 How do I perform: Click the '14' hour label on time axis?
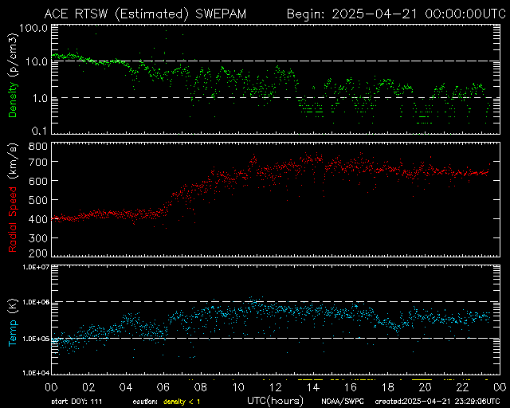(x=313, y=387)
